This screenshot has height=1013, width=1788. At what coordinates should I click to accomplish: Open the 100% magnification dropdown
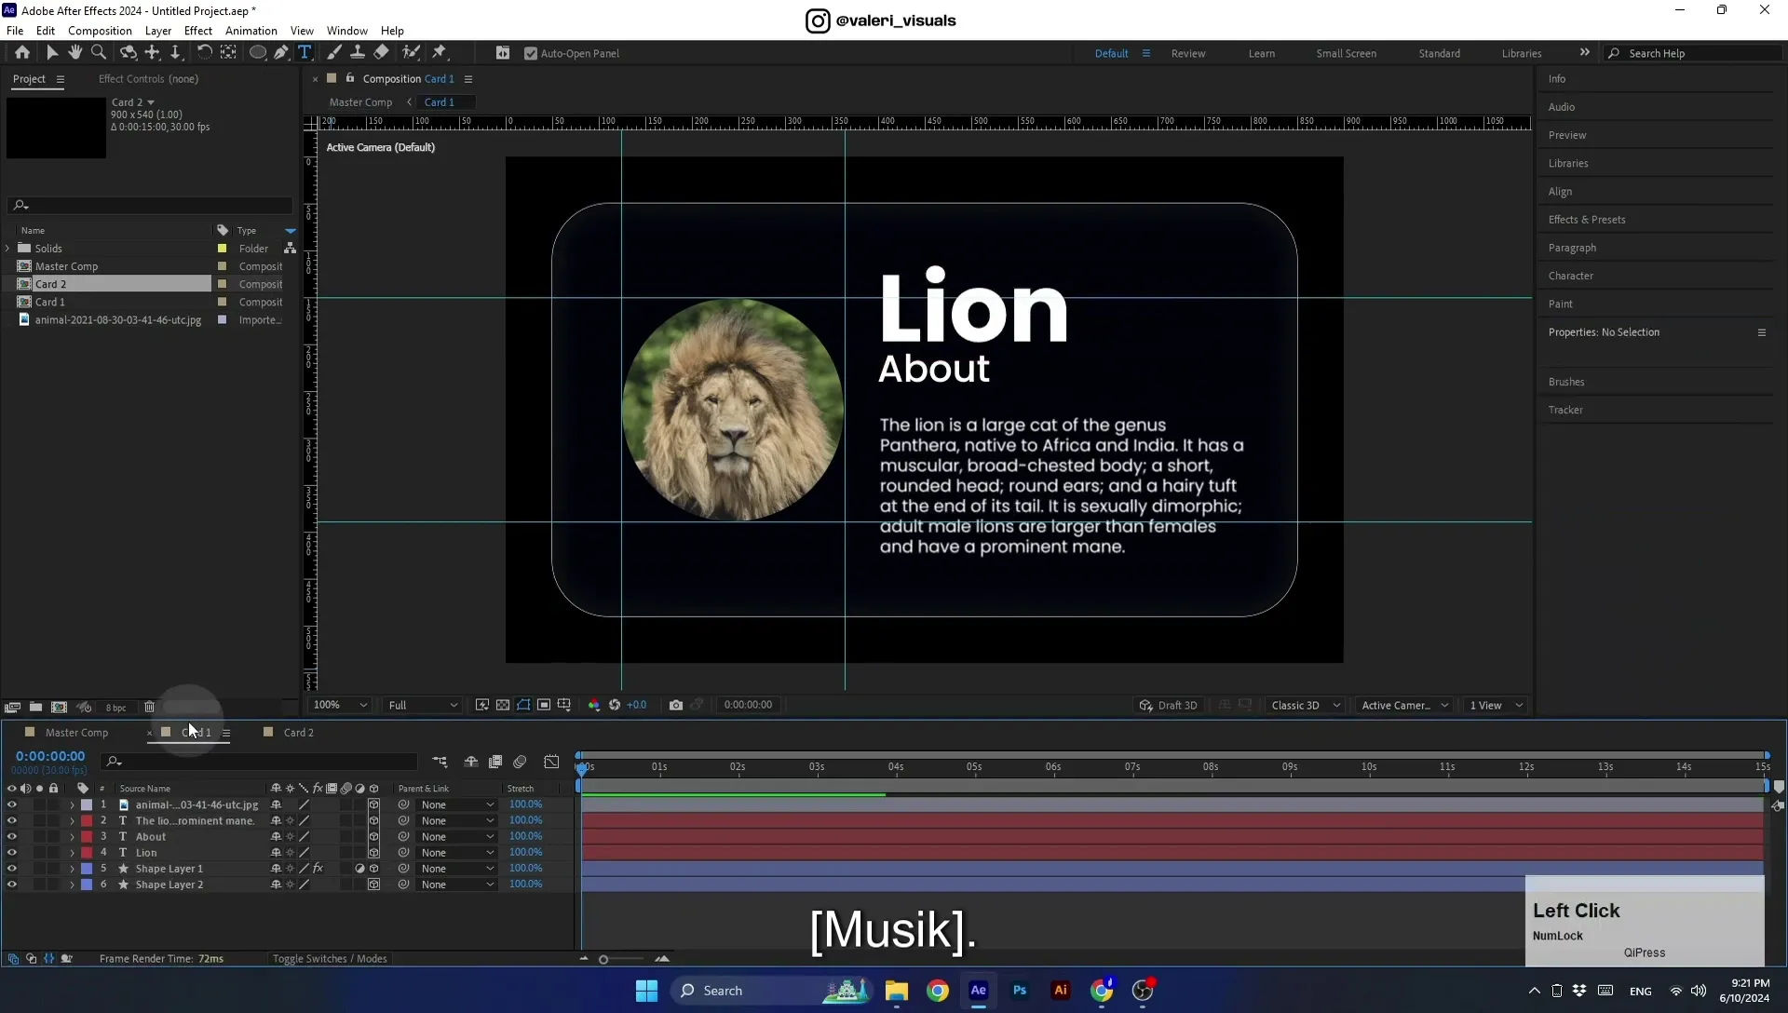point(340,705)
